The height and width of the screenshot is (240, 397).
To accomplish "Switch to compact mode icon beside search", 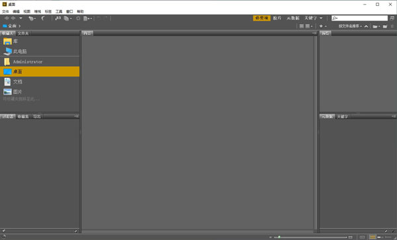I will coord(392,19).
